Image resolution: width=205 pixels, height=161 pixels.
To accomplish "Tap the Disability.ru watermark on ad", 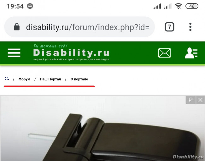I will [x=188, y=157].
